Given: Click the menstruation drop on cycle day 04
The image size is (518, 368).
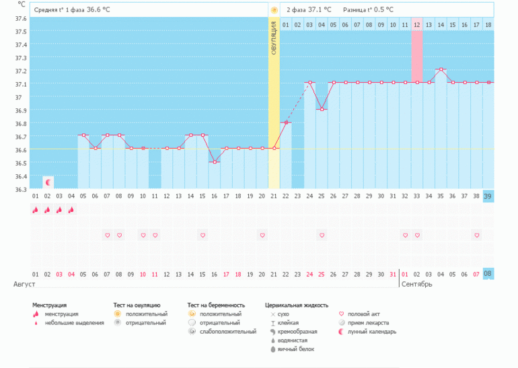Looking at the screenshot, I should coord(71,210).
